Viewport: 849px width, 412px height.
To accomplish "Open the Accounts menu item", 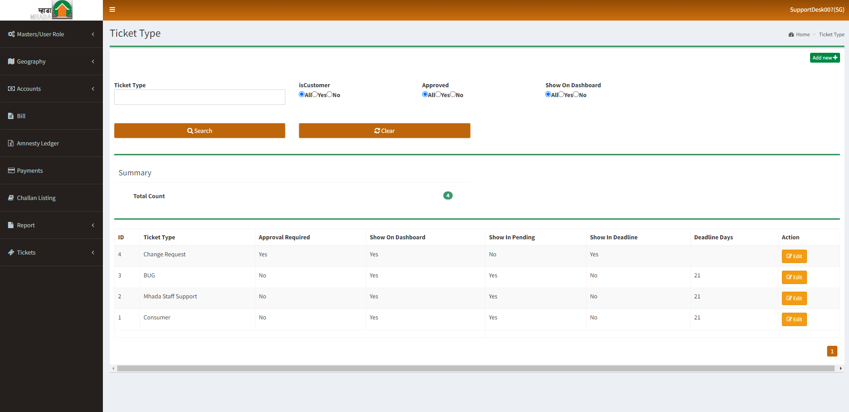I will coord(29,89).
